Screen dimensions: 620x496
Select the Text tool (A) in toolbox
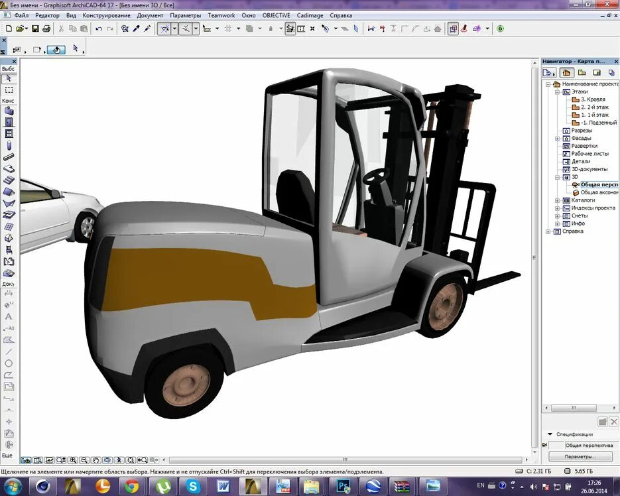[9, 316]
